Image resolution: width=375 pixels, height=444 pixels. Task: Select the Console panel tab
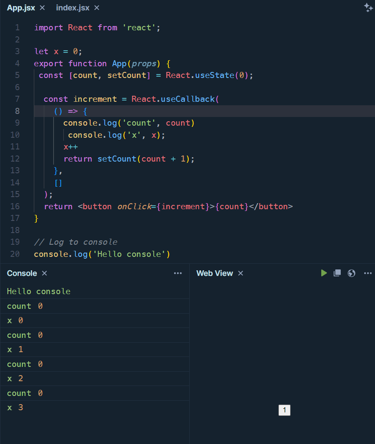[x=22, y=273]
